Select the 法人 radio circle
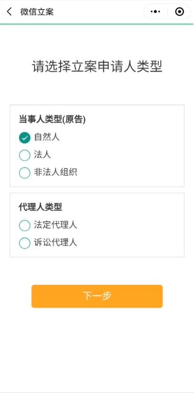The height and width of the screenshot is (393, 194). click(x=25, y=155)
